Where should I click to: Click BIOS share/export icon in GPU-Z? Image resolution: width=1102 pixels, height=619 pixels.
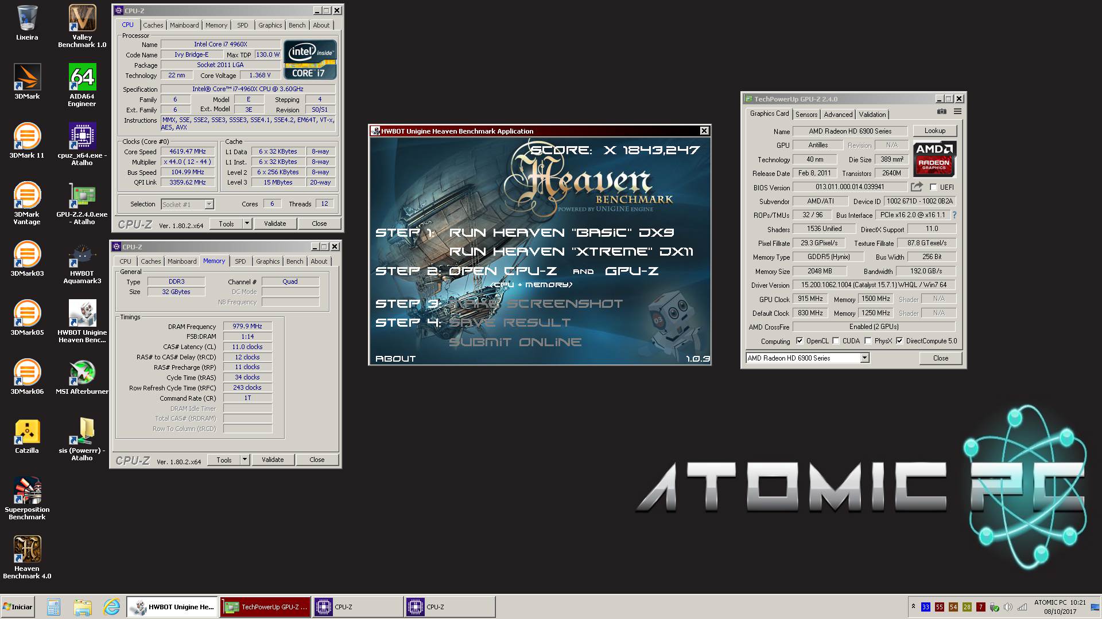[917, 187]
